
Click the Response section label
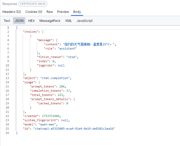coord(10,4)
